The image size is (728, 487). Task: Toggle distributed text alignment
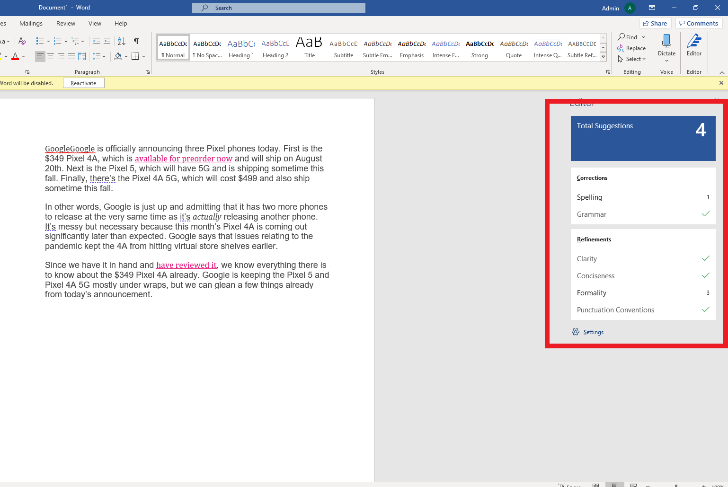pos(82,56)
